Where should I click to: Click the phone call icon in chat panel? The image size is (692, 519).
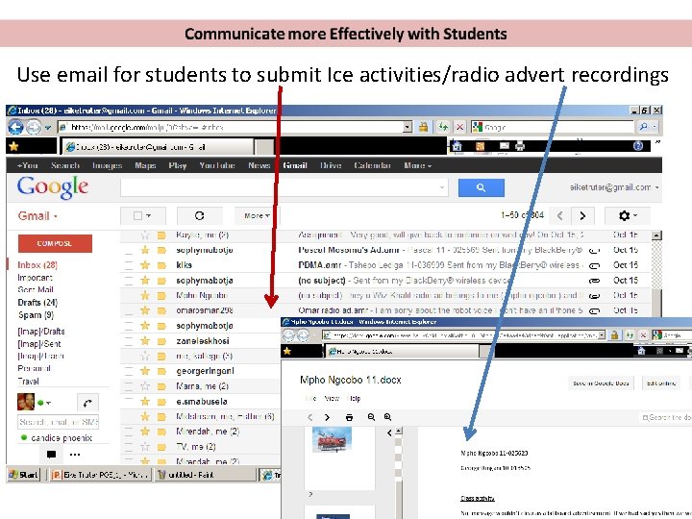coord(87,403)
